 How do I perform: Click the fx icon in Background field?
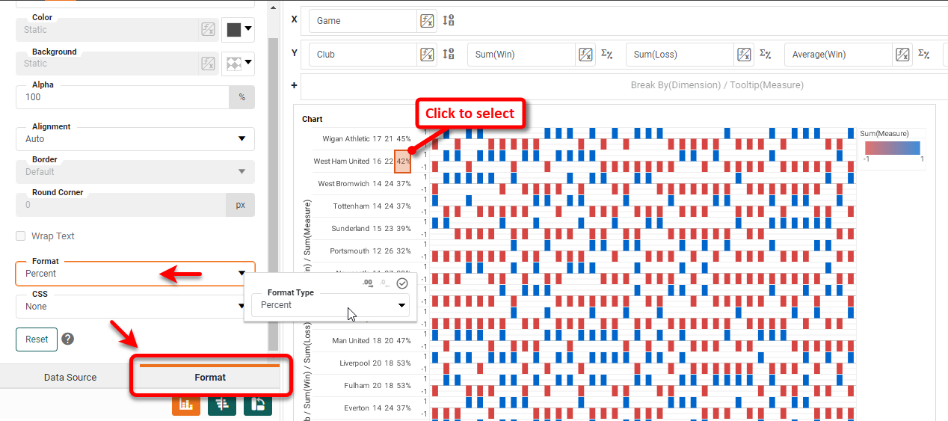click(209, 64)
